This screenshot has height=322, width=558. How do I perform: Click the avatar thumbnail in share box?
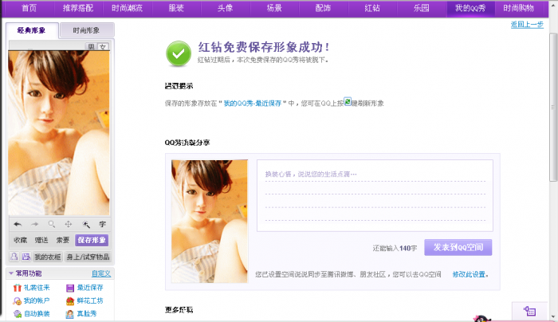click(209, 222)
